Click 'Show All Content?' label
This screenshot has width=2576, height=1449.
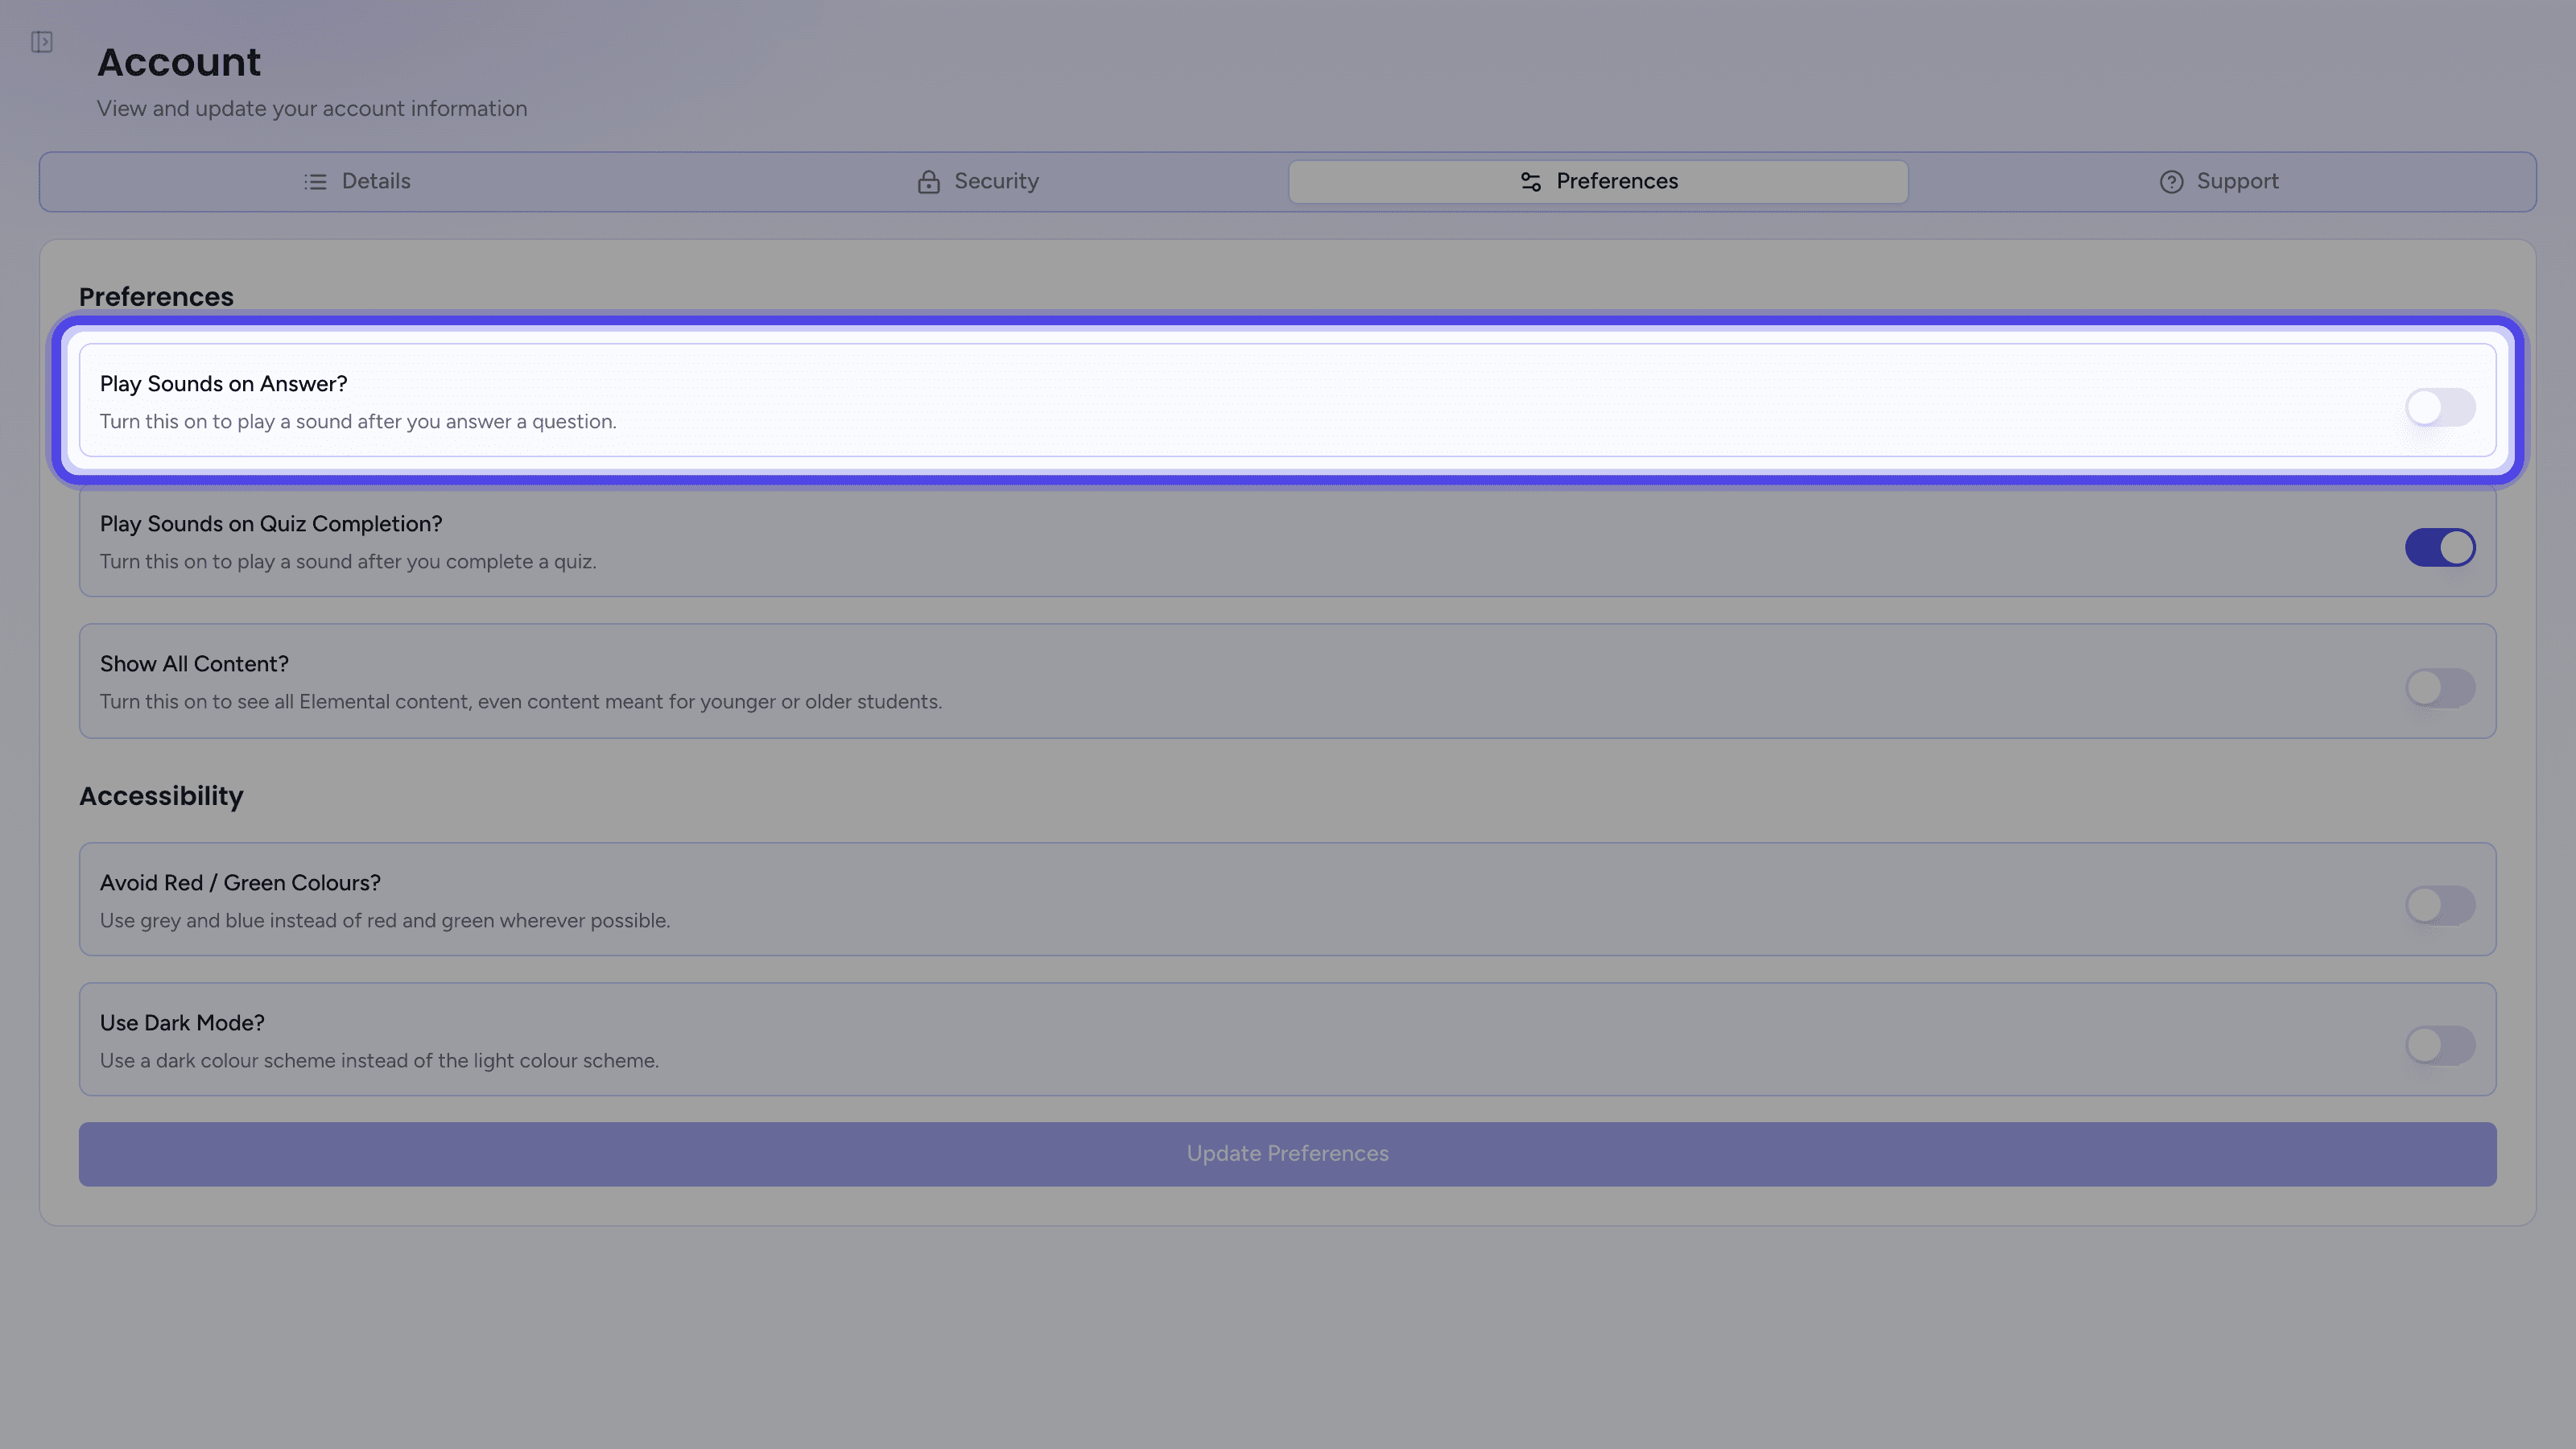[x=194, y=664]
